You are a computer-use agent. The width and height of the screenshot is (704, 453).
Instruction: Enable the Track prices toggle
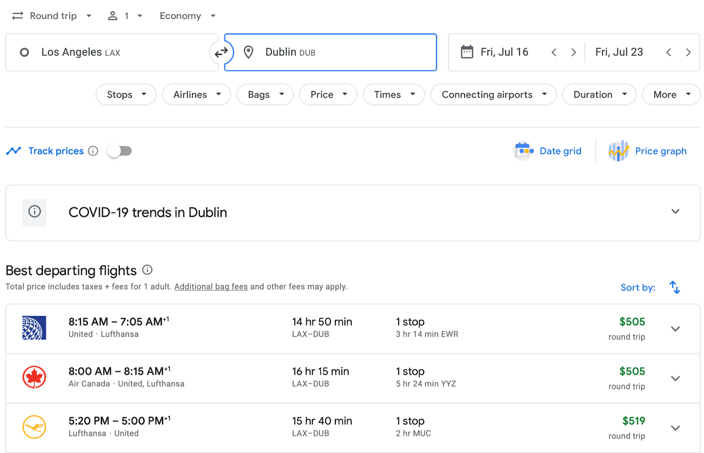(120, 151)
